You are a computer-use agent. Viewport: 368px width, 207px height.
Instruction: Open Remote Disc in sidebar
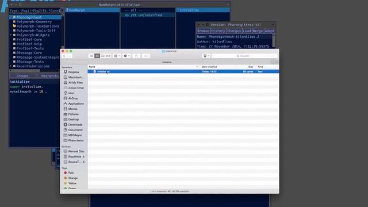76,151
